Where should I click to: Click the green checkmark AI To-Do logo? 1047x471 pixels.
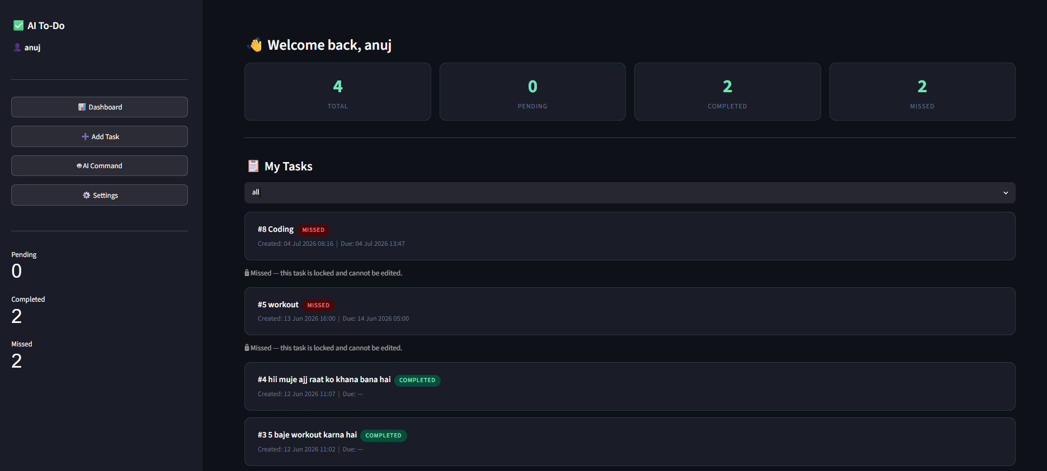coord(18,26)
